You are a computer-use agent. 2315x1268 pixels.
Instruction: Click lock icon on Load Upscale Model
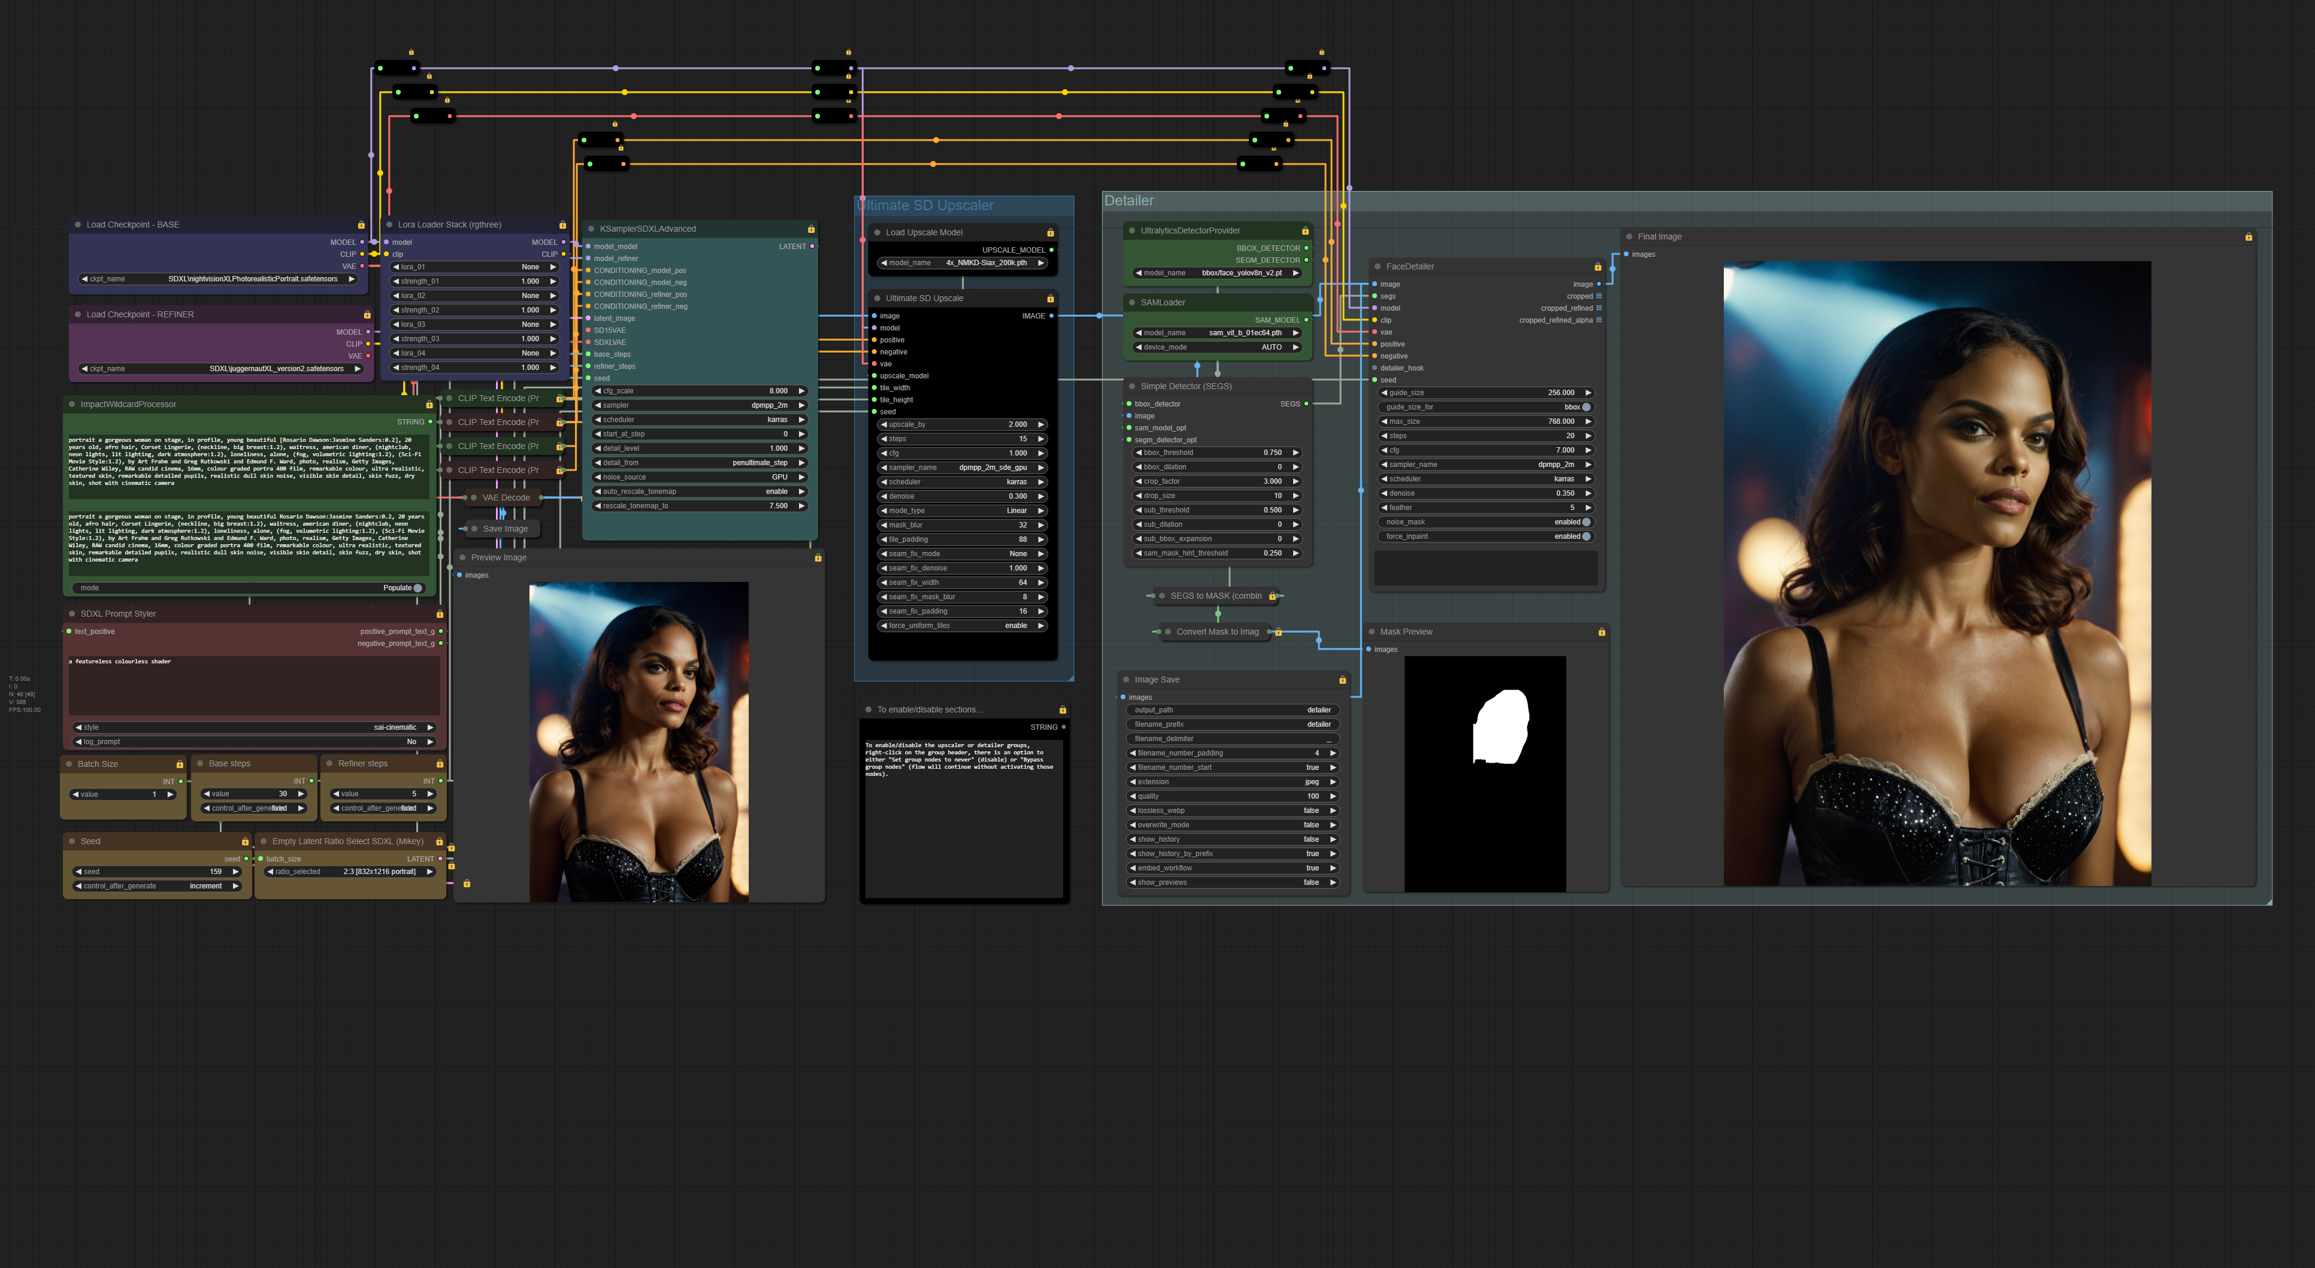click(x=1049, y=232)
